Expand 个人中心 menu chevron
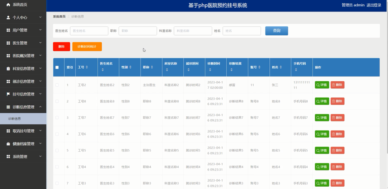The width and height of the screenshot is (388, 189). pyautogui.click(x=40, y=17)
